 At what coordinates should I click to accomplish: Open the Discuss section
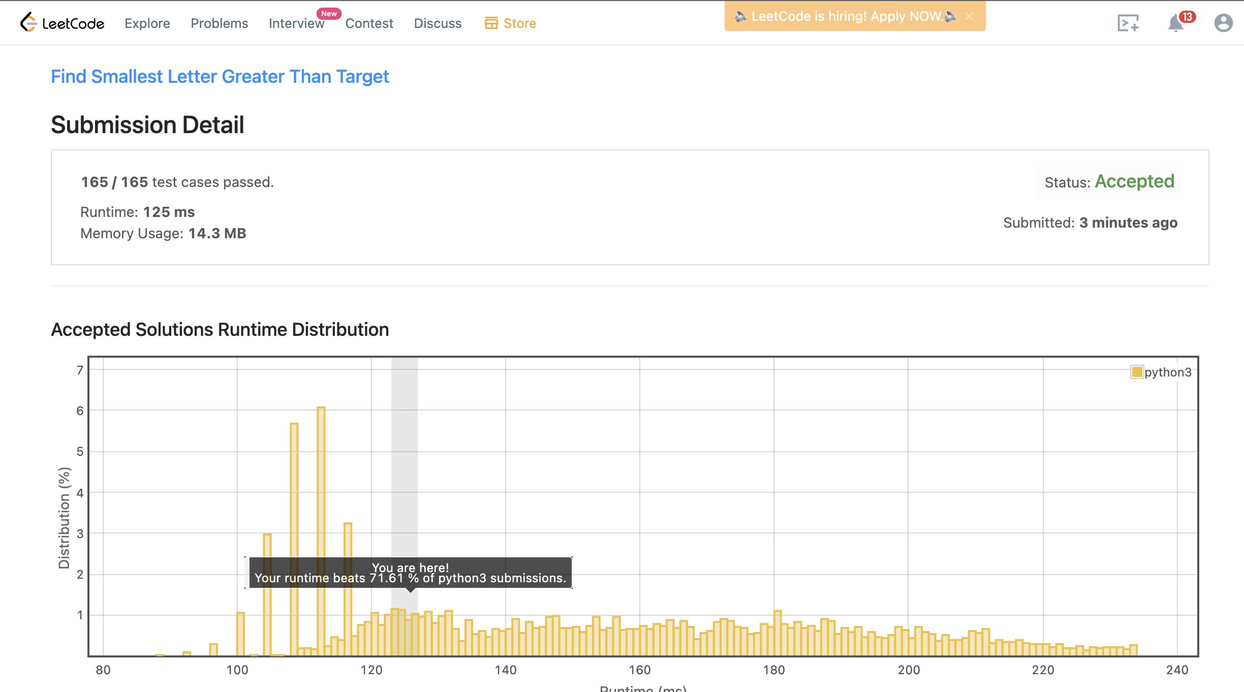(x=438, y=23)
